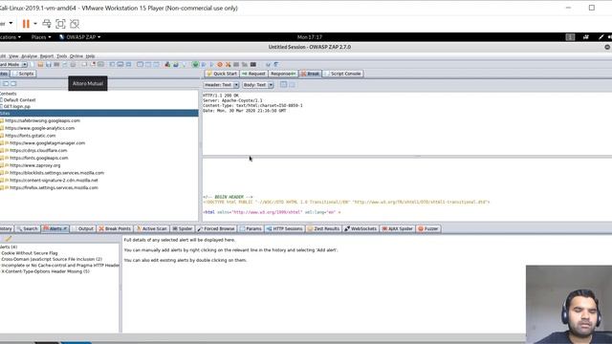Select the blocklists.settings.services.mozilla.com site
The height and width of the screenshot is (344, 612).
(x=56, y=172)
